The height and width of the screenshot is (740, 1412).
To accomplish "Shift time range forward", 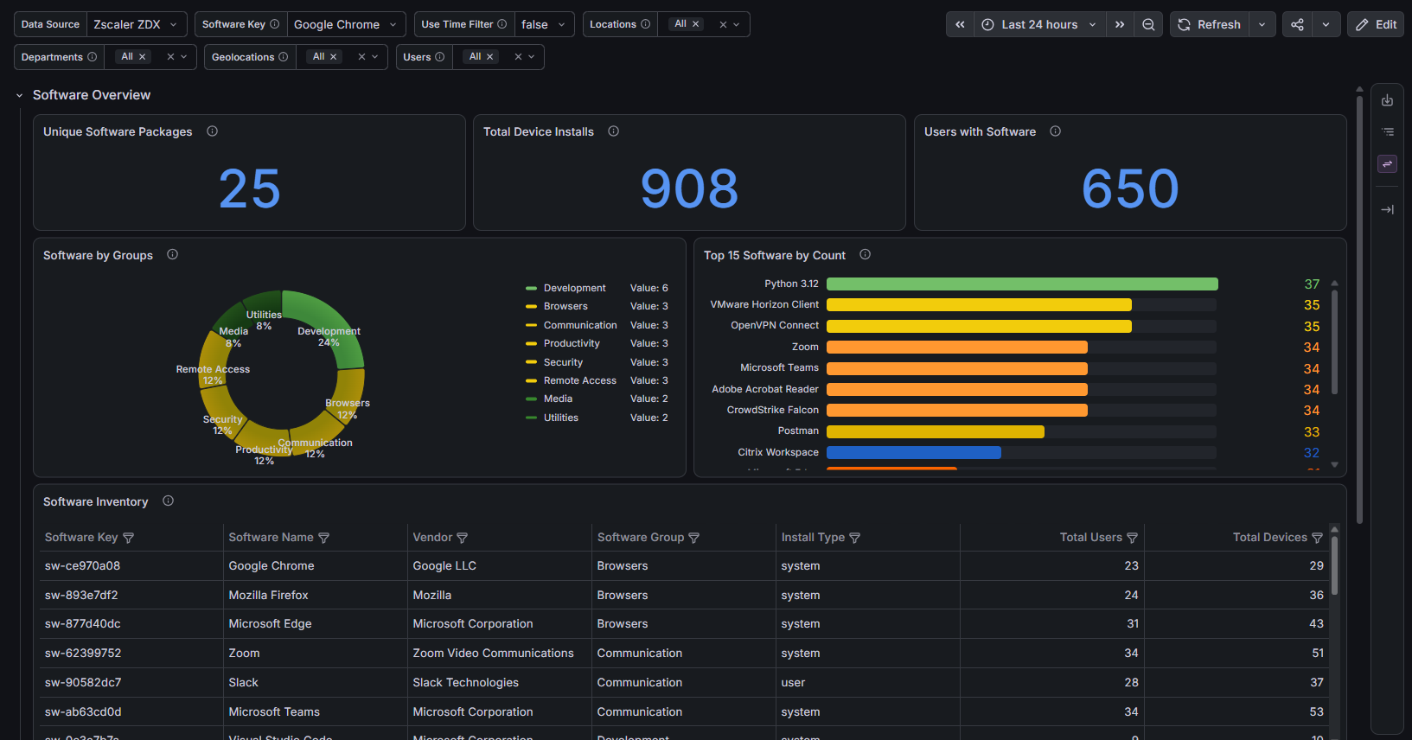I will tap(1120, 24).
